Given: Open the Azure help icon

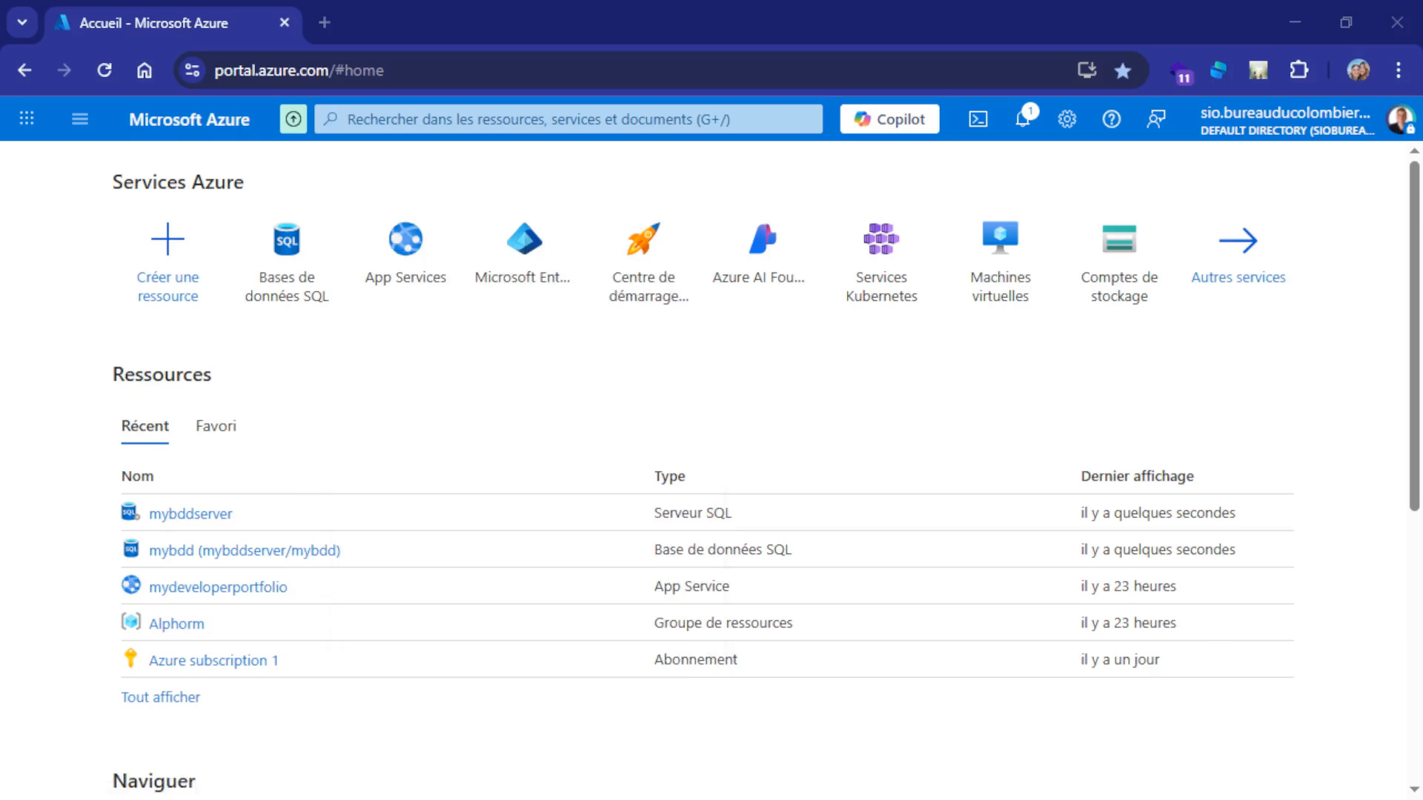Looking at the screenshot, I should 1112,119.
